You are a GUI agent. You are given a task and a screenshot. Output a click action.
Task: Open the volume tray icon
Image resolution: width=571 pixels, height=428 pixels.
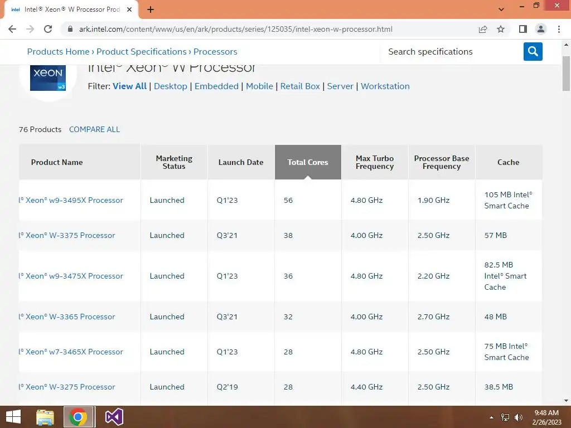coord(518,417)
